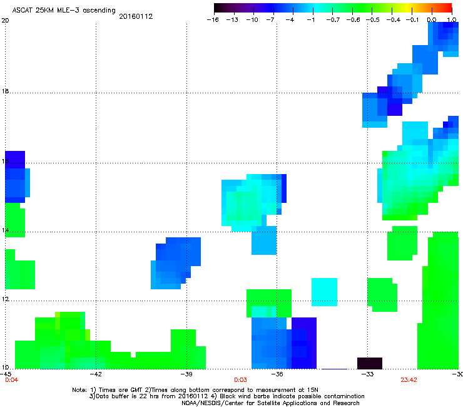This screenshot has width=463, height=407.
Task: Click the longitude -36 axis label
Action: click(277, 374)
